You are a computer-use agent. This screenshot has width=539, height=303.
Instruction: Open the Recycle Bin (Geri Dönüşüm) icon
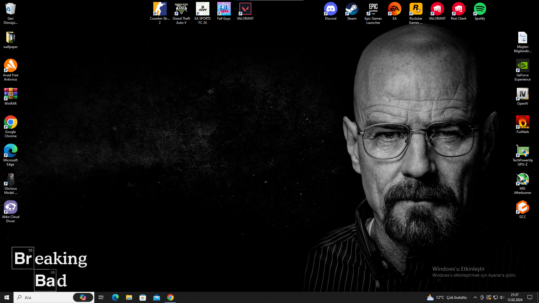click(10, 13)
